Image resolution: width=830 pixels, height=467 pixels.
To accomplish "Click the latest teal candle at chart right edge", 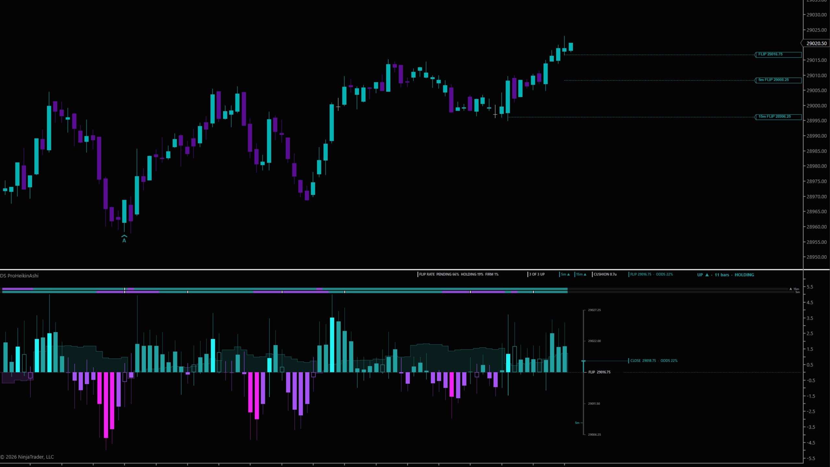I will (571, 47).
